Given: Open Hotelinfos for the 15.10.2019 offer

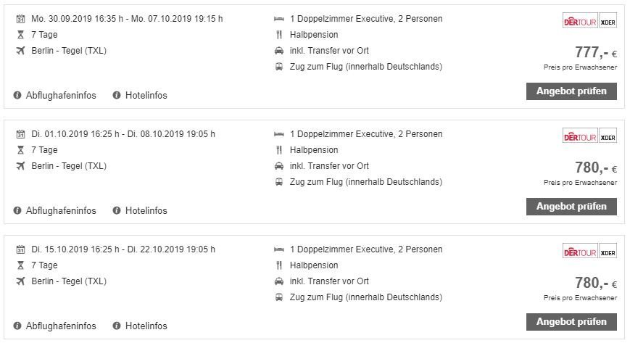Looking at the screenshot, I should (x=146, y=326).
